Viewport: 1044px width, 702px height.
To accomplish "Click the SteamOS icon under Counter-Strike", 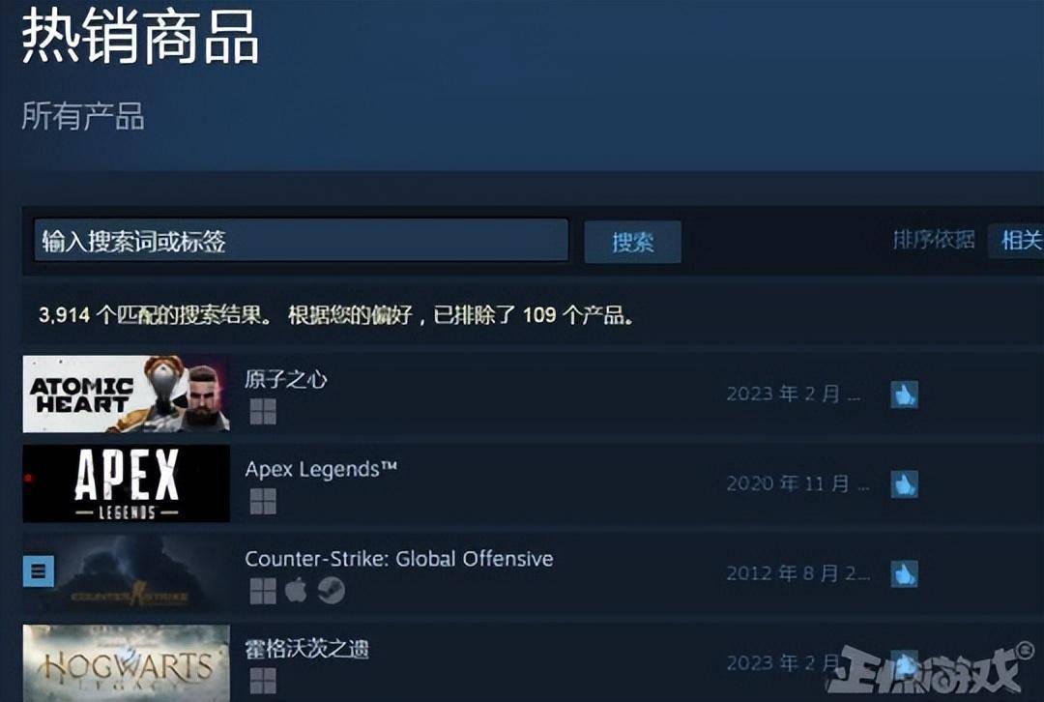I will click(331, 591).
